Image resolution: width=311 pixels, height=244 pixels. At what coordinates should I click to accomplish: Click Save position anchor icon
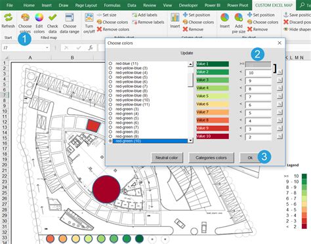pos(286,15)
